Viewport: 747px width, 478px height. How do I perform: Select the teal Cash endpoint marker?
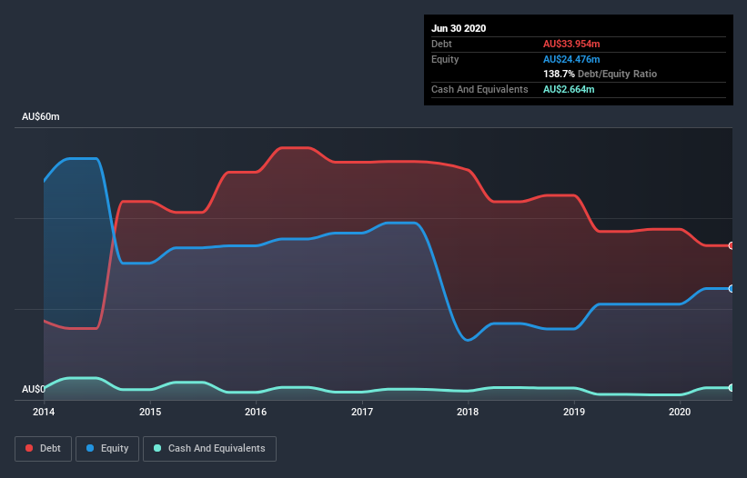point(732,388)
